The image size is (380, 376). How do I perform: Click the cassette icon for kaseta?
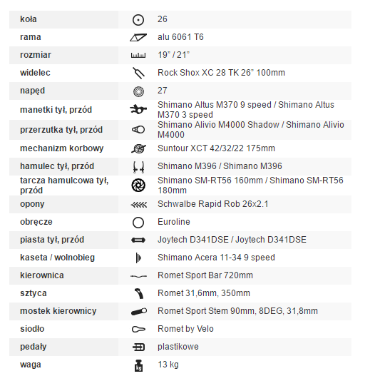coord(138,258)
